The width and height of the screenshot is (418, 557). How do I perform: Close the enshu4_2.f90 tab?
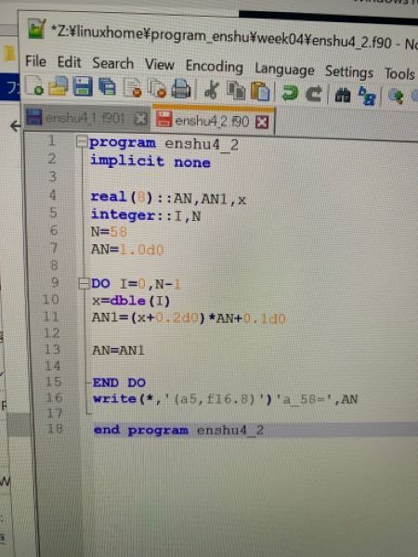tap(262, 123)
